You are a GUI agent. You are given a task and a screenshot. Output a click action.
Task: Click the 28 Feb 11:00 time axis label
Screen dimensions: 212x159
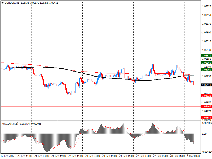coord(177,156)
